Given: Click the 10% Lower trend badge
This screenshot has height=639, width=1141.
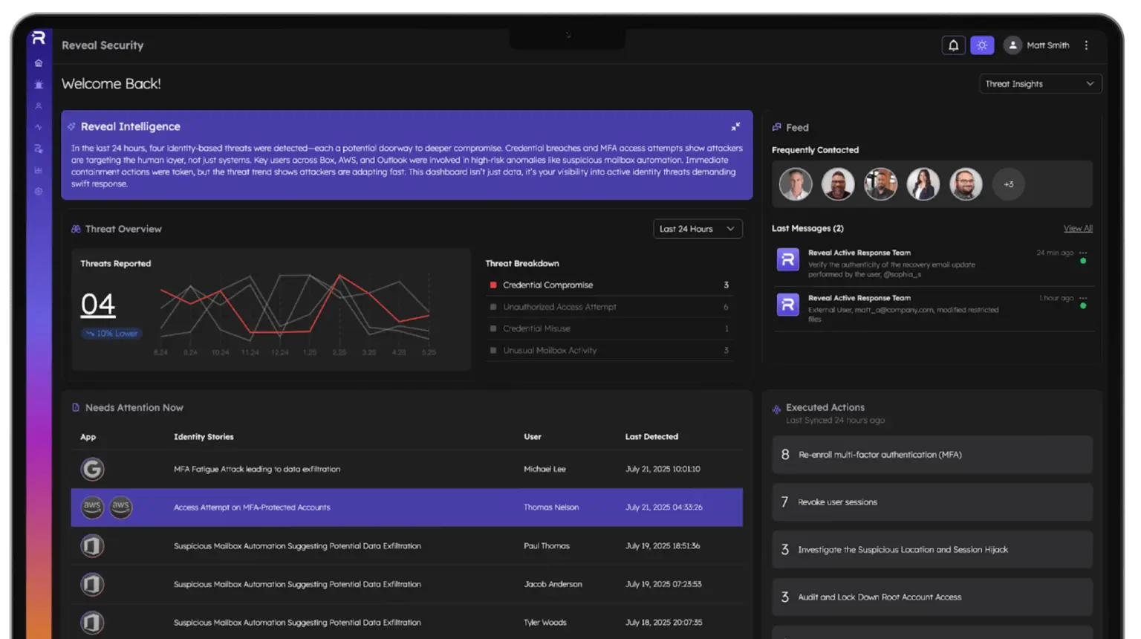Looking at the screenshot, I should (111, 334).
